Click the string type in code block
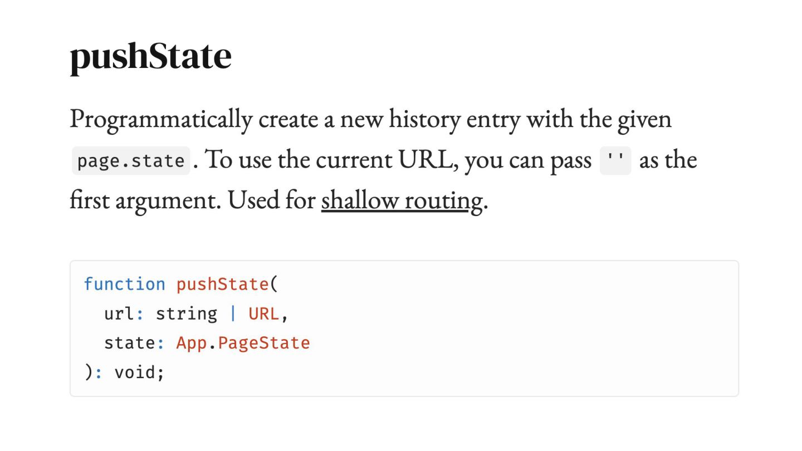 pos(187,313)
